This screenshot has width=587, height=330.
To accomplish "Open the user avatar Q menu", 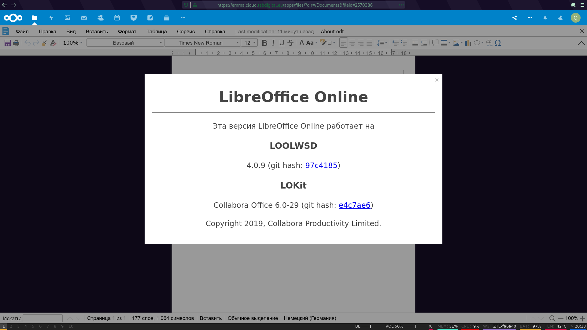I will [576, 18].
